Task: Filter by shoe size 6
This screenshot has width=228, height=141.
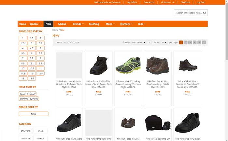Action: coord(32,53)
